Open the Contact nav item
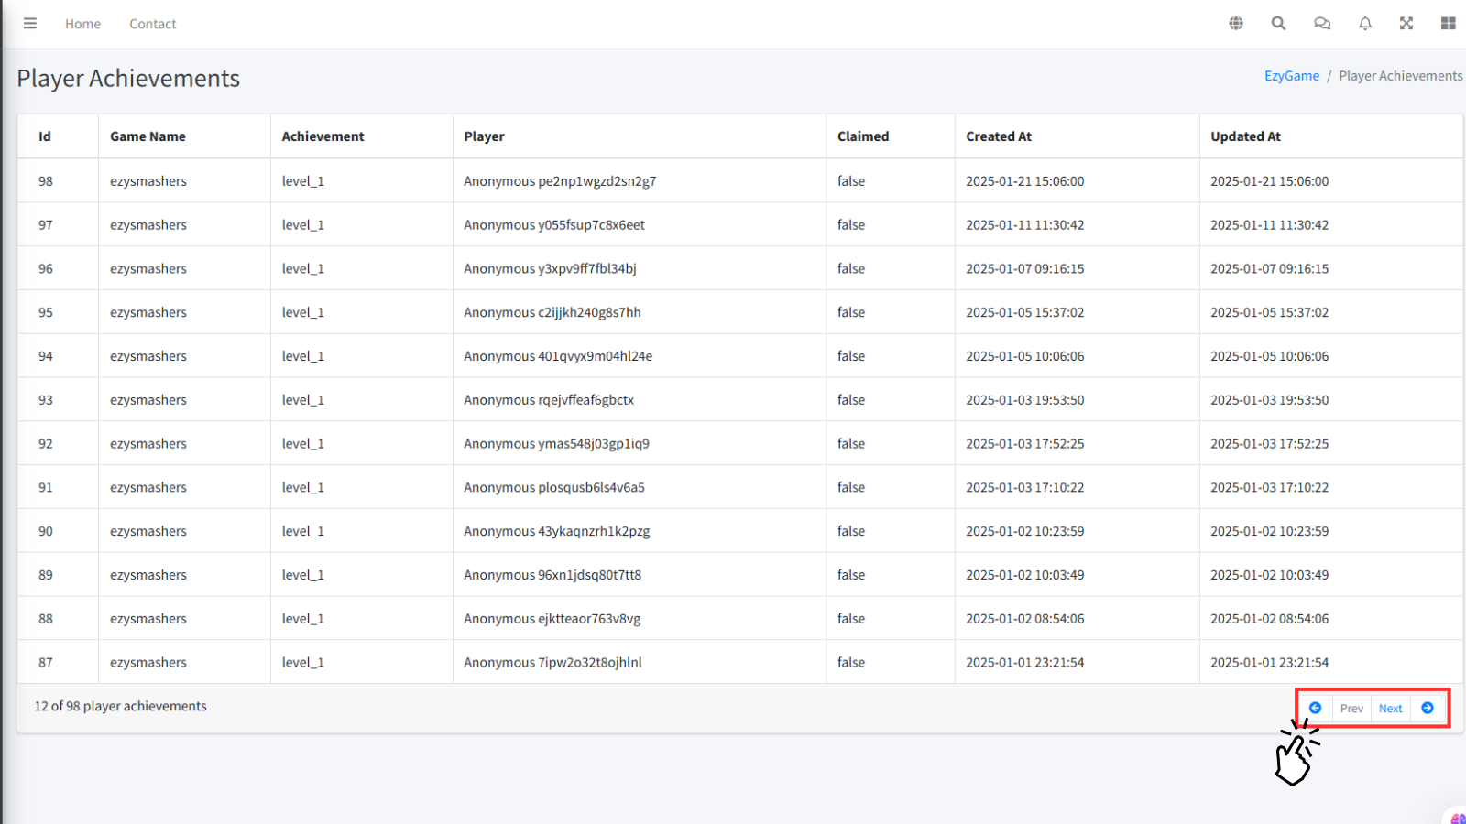The width and height of the screenshot is (1466, 824). (x=152, y=24)
